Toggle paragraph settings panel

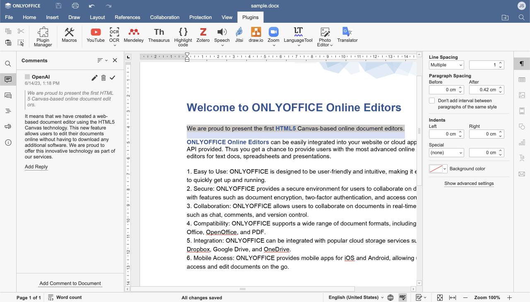(522, 64)
